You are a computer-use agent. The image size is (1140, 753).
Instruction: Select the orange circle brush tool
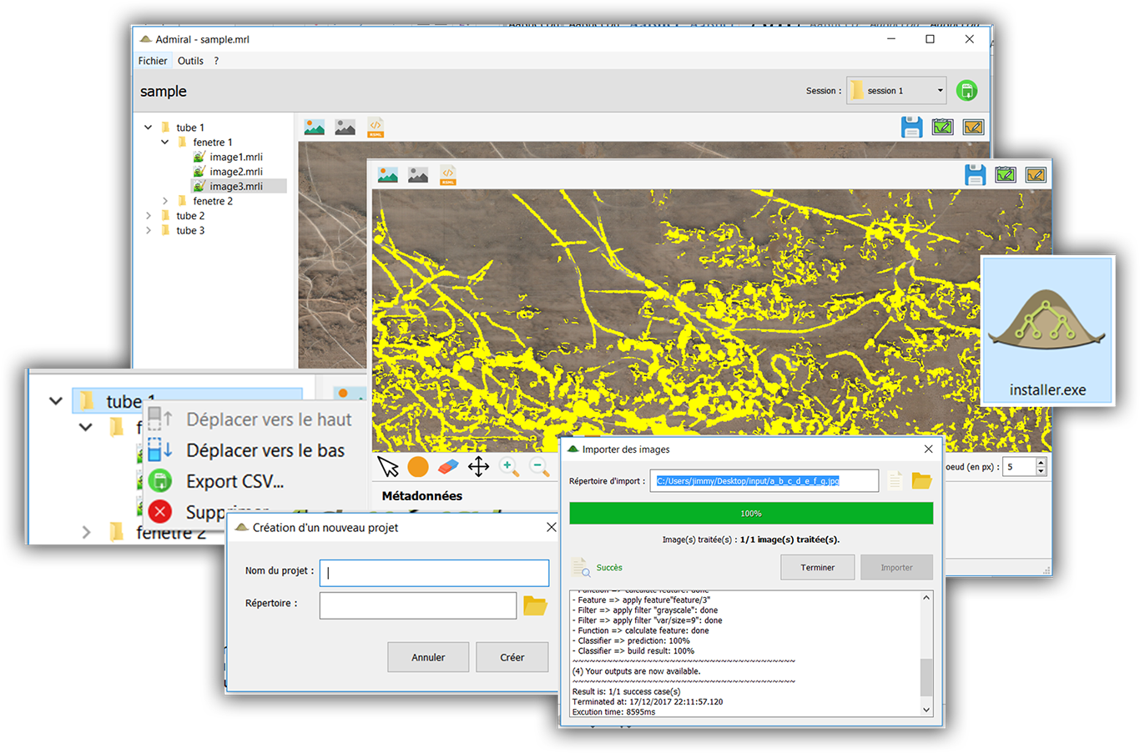(418, 466)
